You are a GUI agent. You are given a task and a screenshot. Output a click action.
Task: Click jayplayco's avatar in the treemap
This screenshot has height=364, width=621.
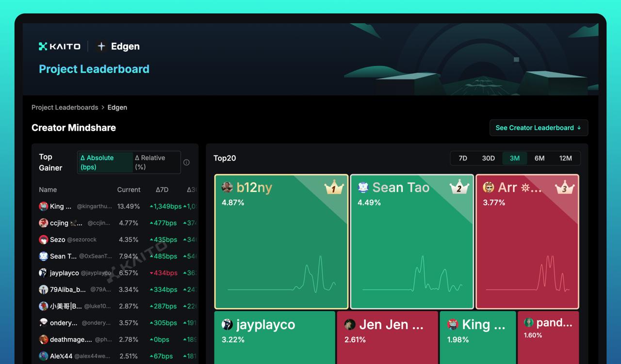(x=227, y=325)
